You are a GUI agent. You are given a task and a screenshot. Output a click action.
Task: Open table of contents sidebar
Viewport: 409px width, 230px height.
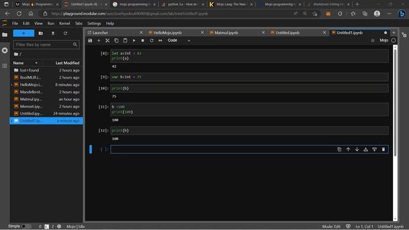pyautogui.click(x=4, y=66)
